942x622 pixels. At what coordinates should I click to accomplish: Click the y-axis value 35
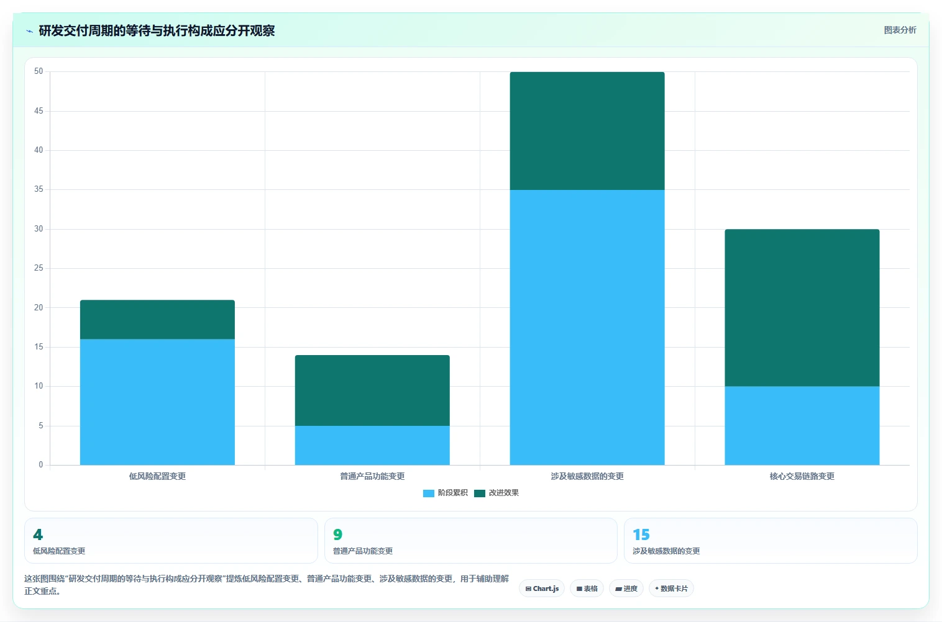(39, 189)
